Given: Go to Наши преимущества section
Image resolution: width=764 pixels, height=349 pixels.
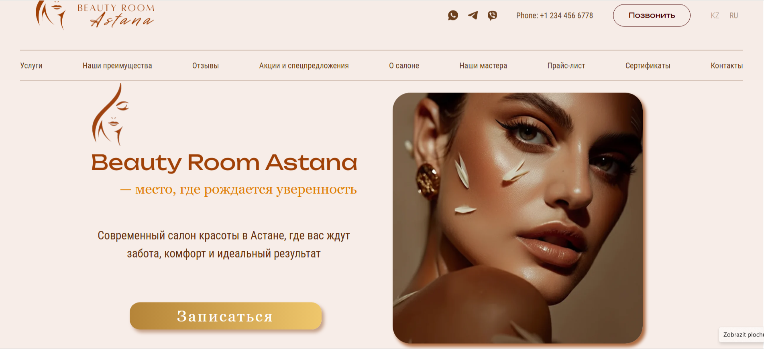Looking at the screenshot, I should click(117, 66).
